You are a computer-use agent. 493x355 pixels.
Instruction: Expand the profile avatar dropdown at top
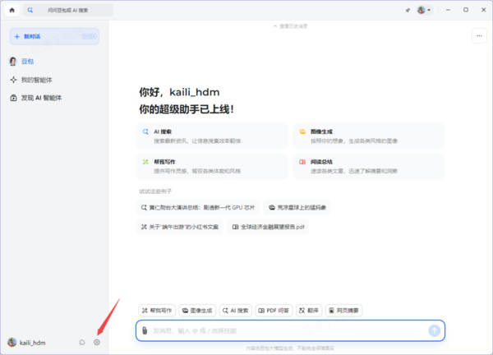[x=424, y=10]
